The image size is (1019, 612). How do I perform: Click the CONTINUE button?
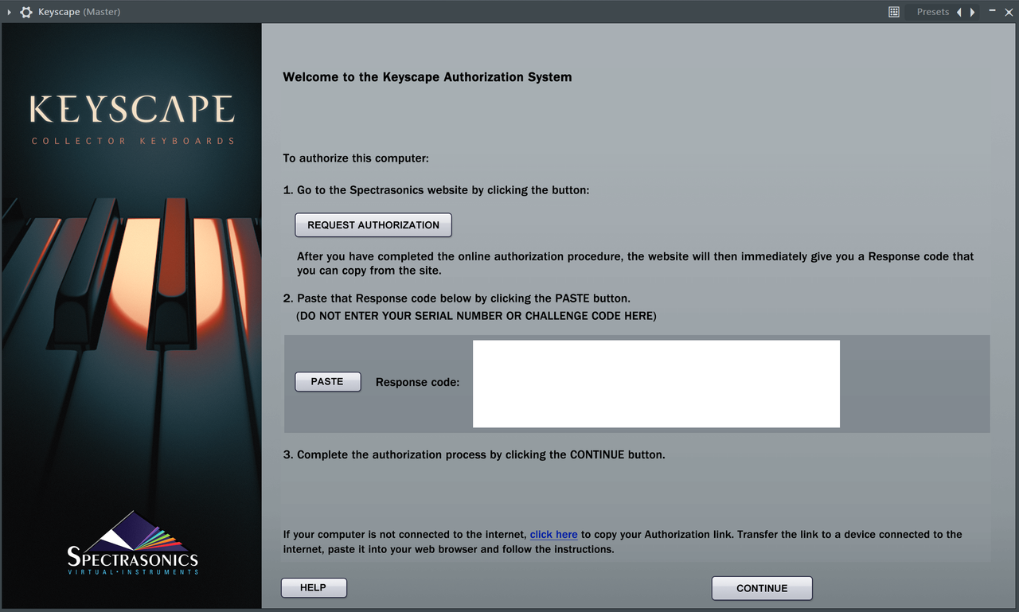click(762, 588)
